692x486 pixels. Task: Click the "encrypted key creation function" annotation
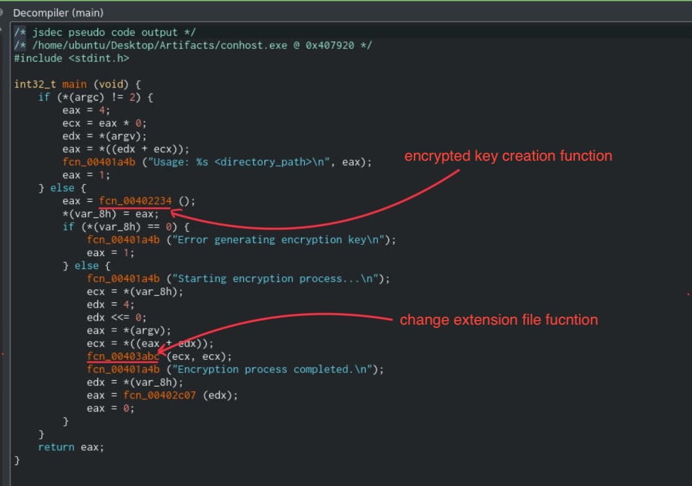click(x=508, y=156)
